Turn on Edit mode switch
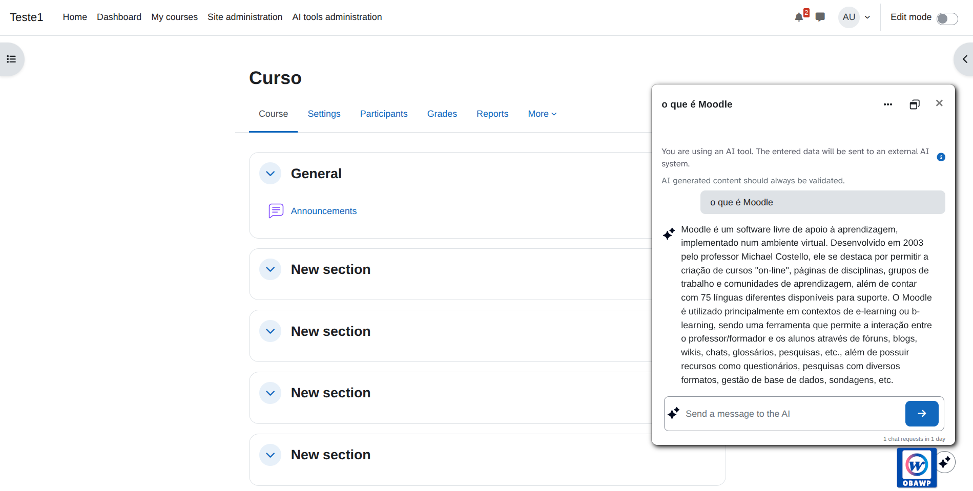This screenshot has width=973, height=491. [947, 18]
